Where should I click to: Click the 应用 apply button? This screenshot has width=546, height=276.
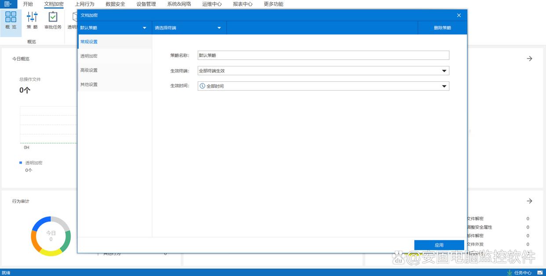tap(439, 245)
